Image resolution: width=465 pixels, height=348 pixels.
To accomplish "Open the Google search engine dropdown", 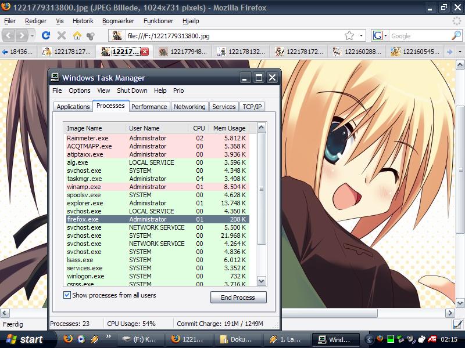I will coord(380,35).
